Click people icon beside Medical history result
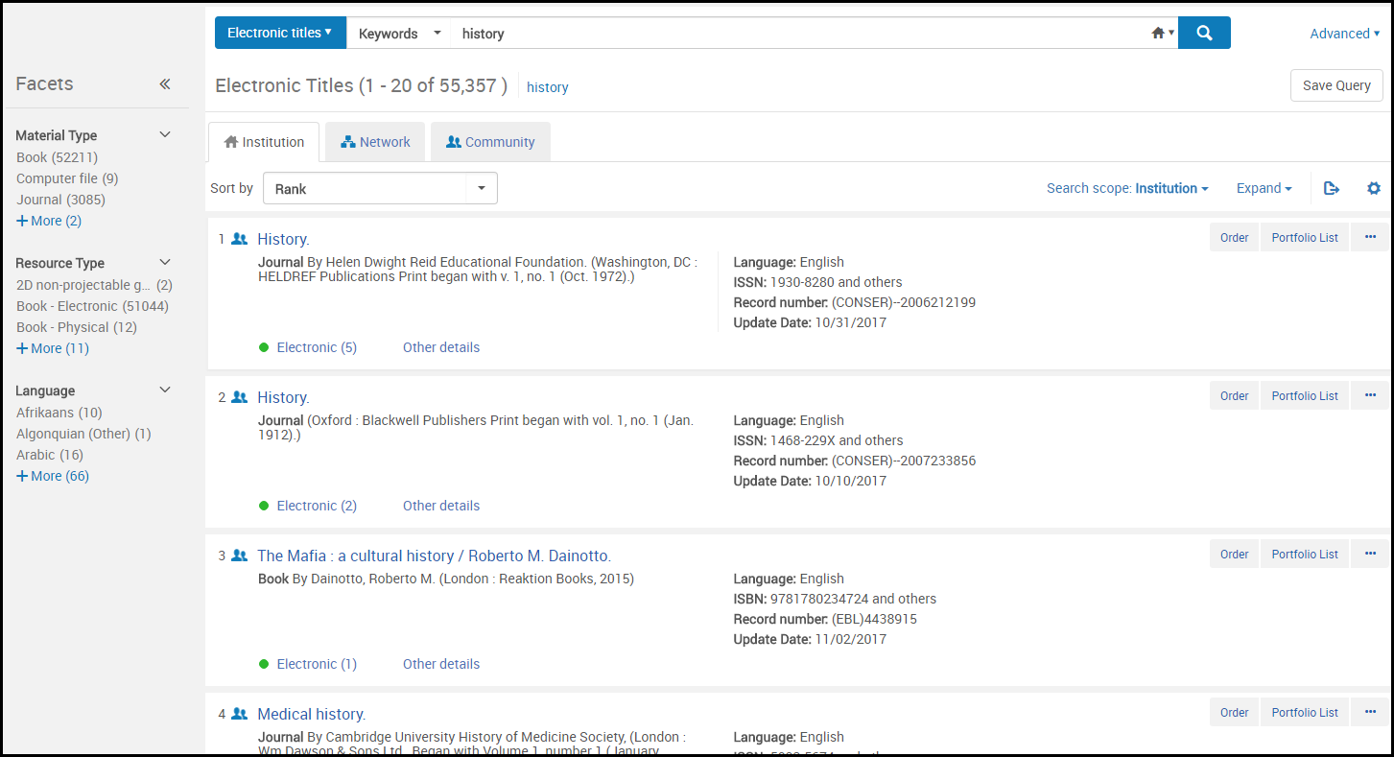Screen dimensions: 1394x757 tap(240, 714)
